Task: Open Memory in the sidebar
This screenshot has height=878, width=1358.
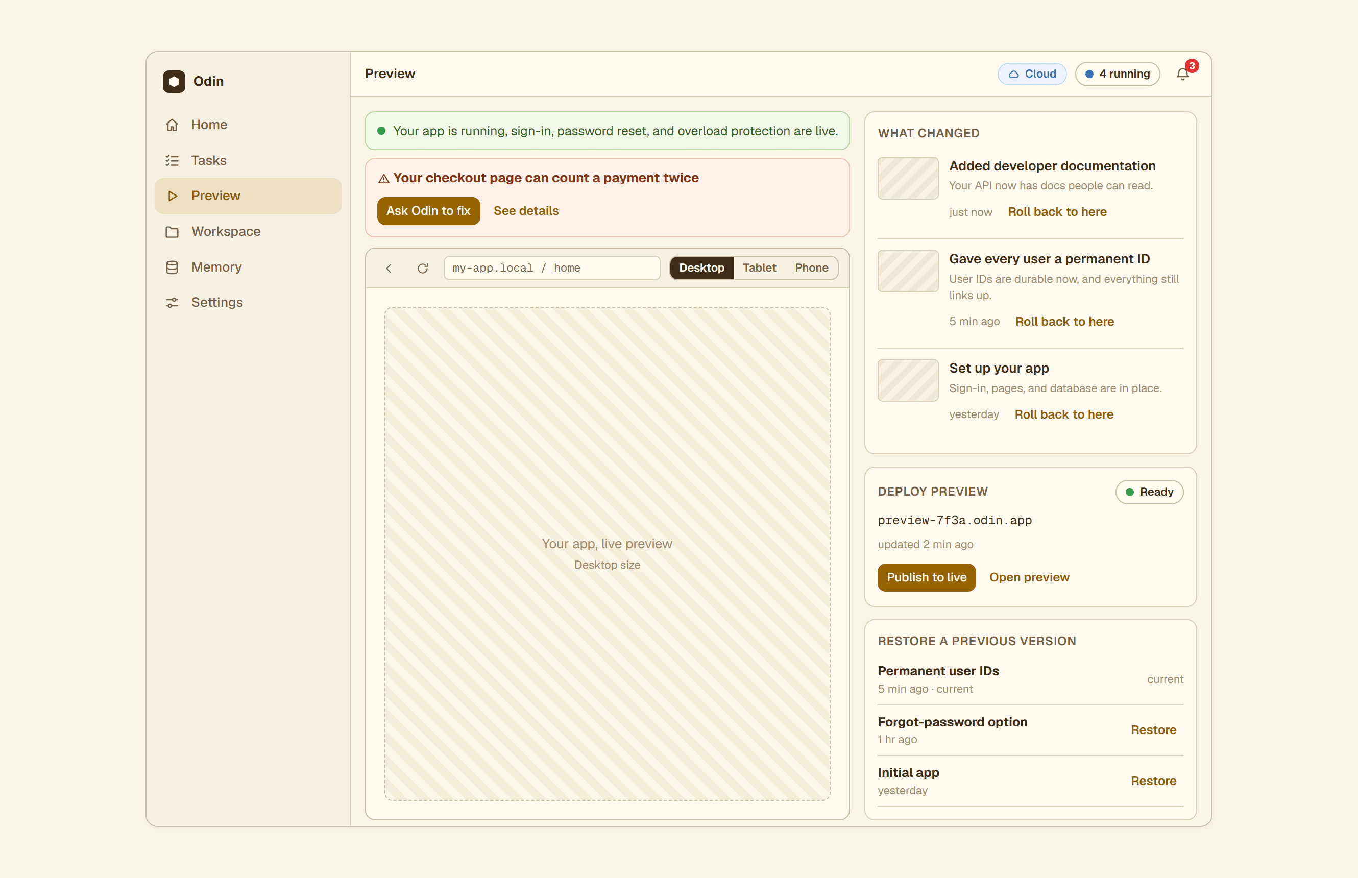Action: pyautogui.click(x=248, y=267)
